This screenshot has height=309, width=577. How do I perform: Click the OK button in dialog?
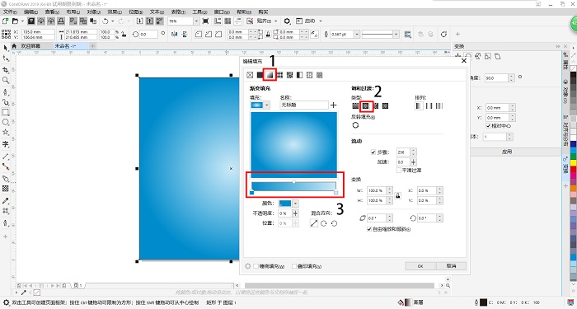tap(420, 266)
